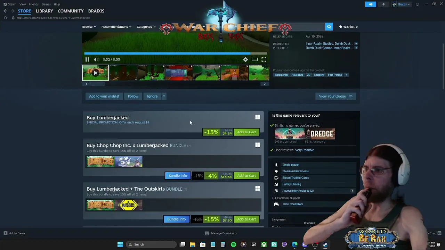
Task: Seek along the trailer progress bar
Action: [x=176, y=53]
